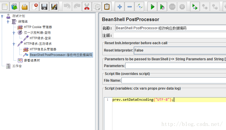This screenshot has width=226, height=130.
Task: Open the Templates icon in toolbar
Action: (14, 6)
